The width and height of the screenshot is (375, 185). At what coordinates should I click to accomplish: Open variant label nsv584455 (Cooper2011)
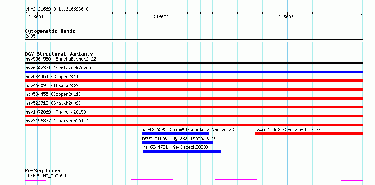click(x=53, y=94)
